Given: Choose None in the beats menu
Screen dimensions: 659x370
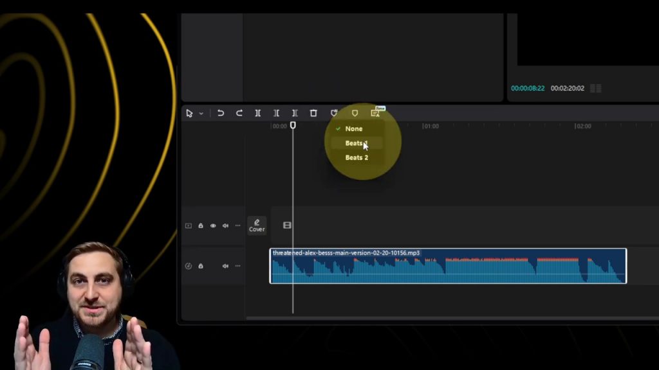Looking at the screenshot, I should (353, 128).
